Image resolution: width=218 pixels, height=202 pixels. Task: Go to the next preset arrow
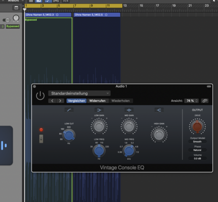pos(60,101)
